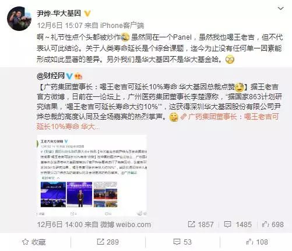Open the 12月6日 15:07 timestamp link
Screen dimensions: 292x251
[x=59, y=26]
